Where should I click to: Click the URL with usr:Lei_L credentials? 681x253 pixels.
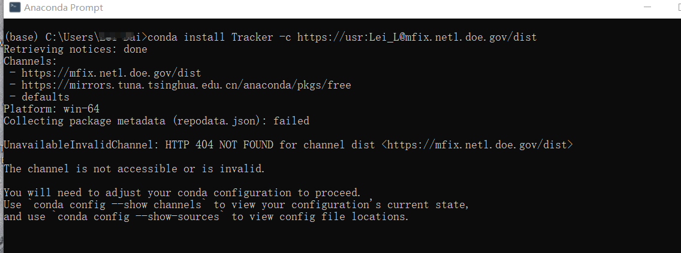(417, 37)
